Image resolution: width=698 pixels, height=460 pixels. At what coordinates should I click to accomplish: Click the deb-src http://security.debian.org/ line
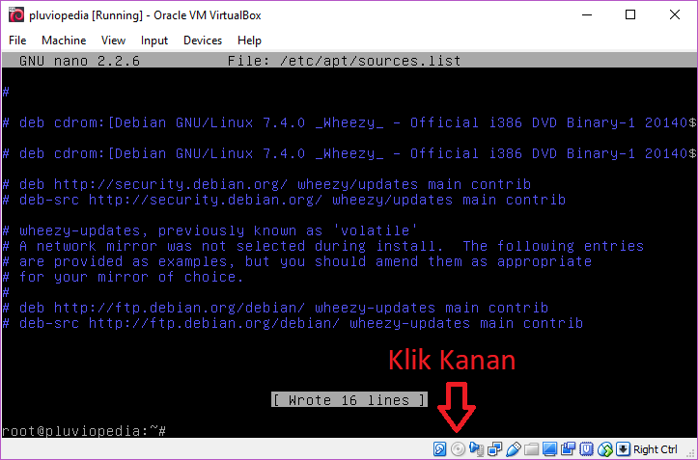(284, 200)
